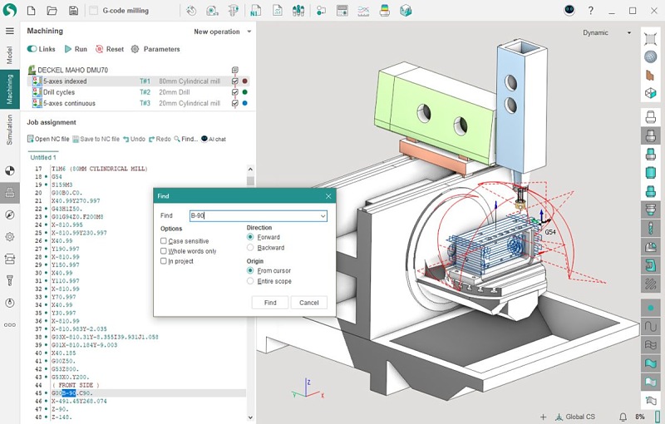
Task: Enable the Case sensitive checkbox
Action: pyautogui.click(x=164, y=241)
